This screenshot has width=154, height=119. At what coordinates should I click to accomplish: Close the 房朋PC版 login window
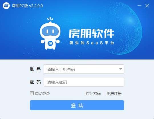coord(147,6)
